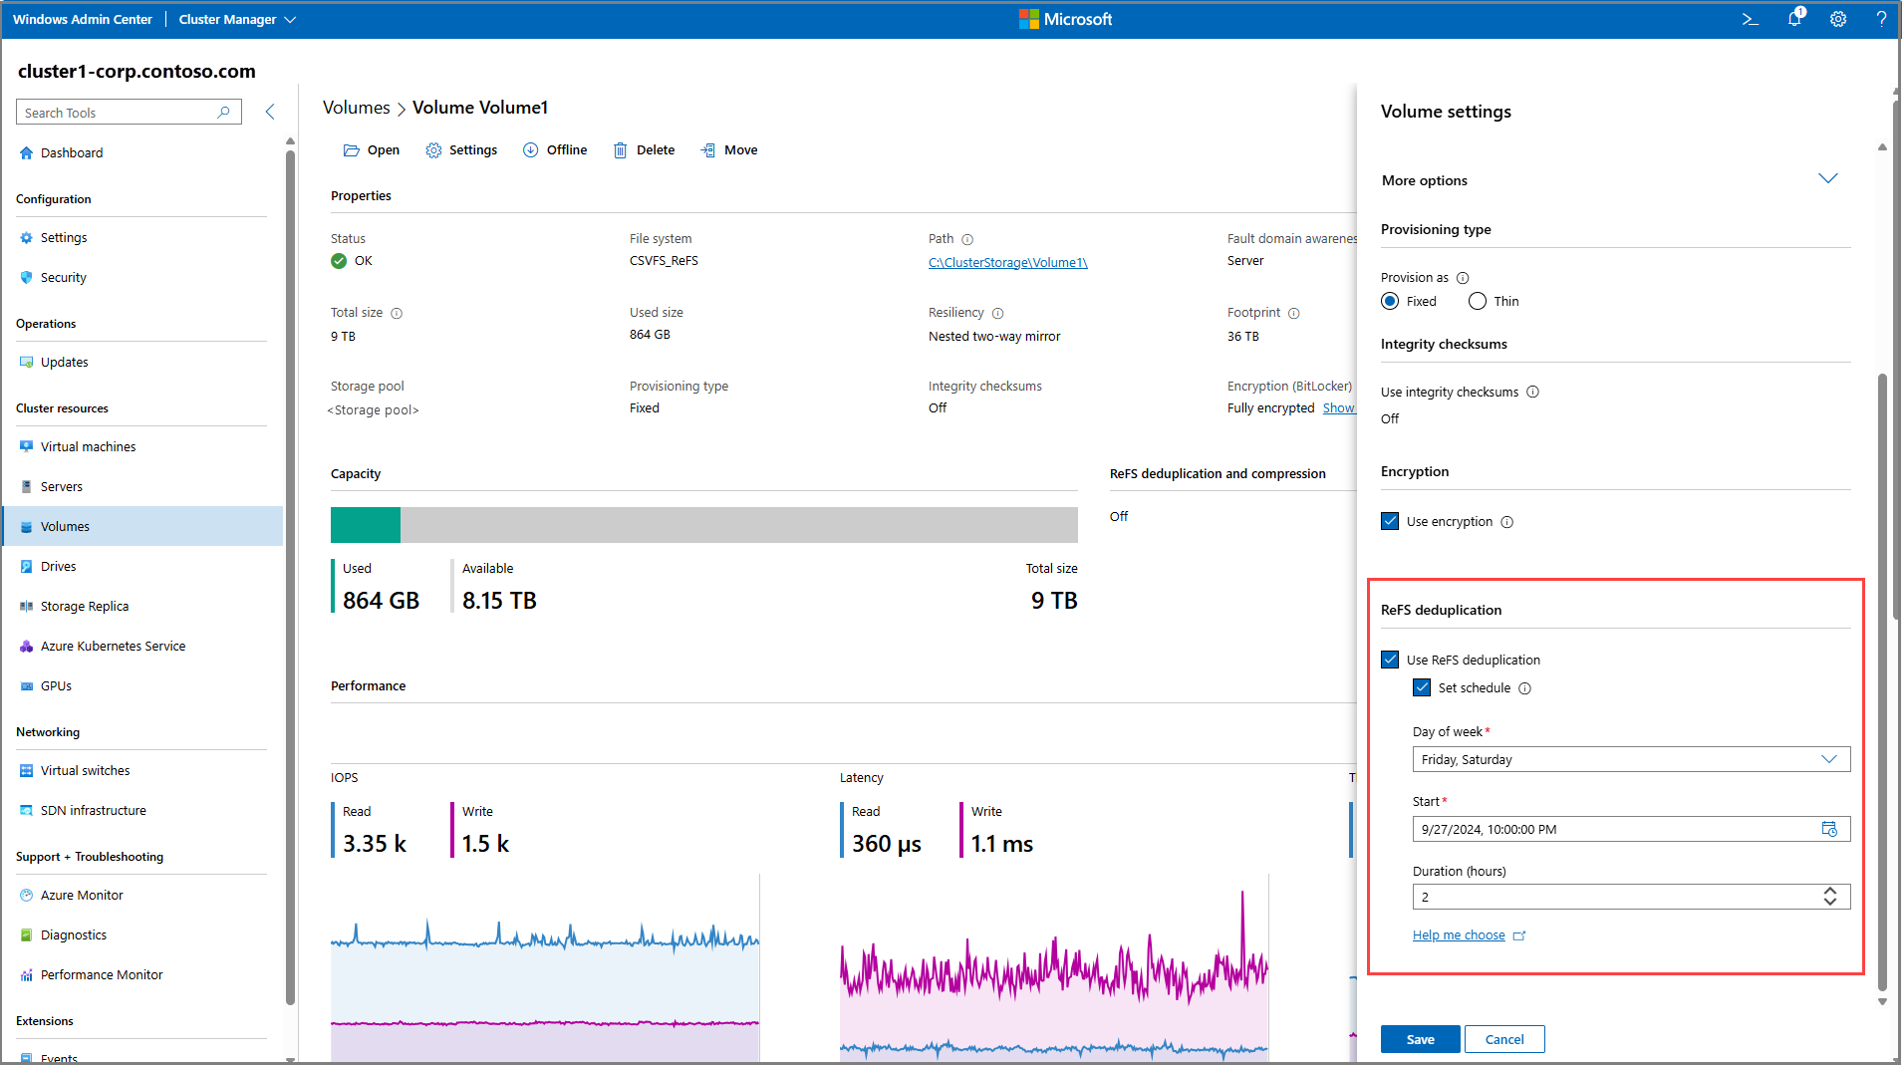Click info icon beside Set schedule
The image size is (1902, 1065).
[x=1524, y=688]
